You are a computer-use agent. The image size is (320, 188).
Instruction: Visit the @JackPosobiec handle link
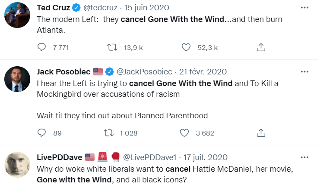click(144, 72)
